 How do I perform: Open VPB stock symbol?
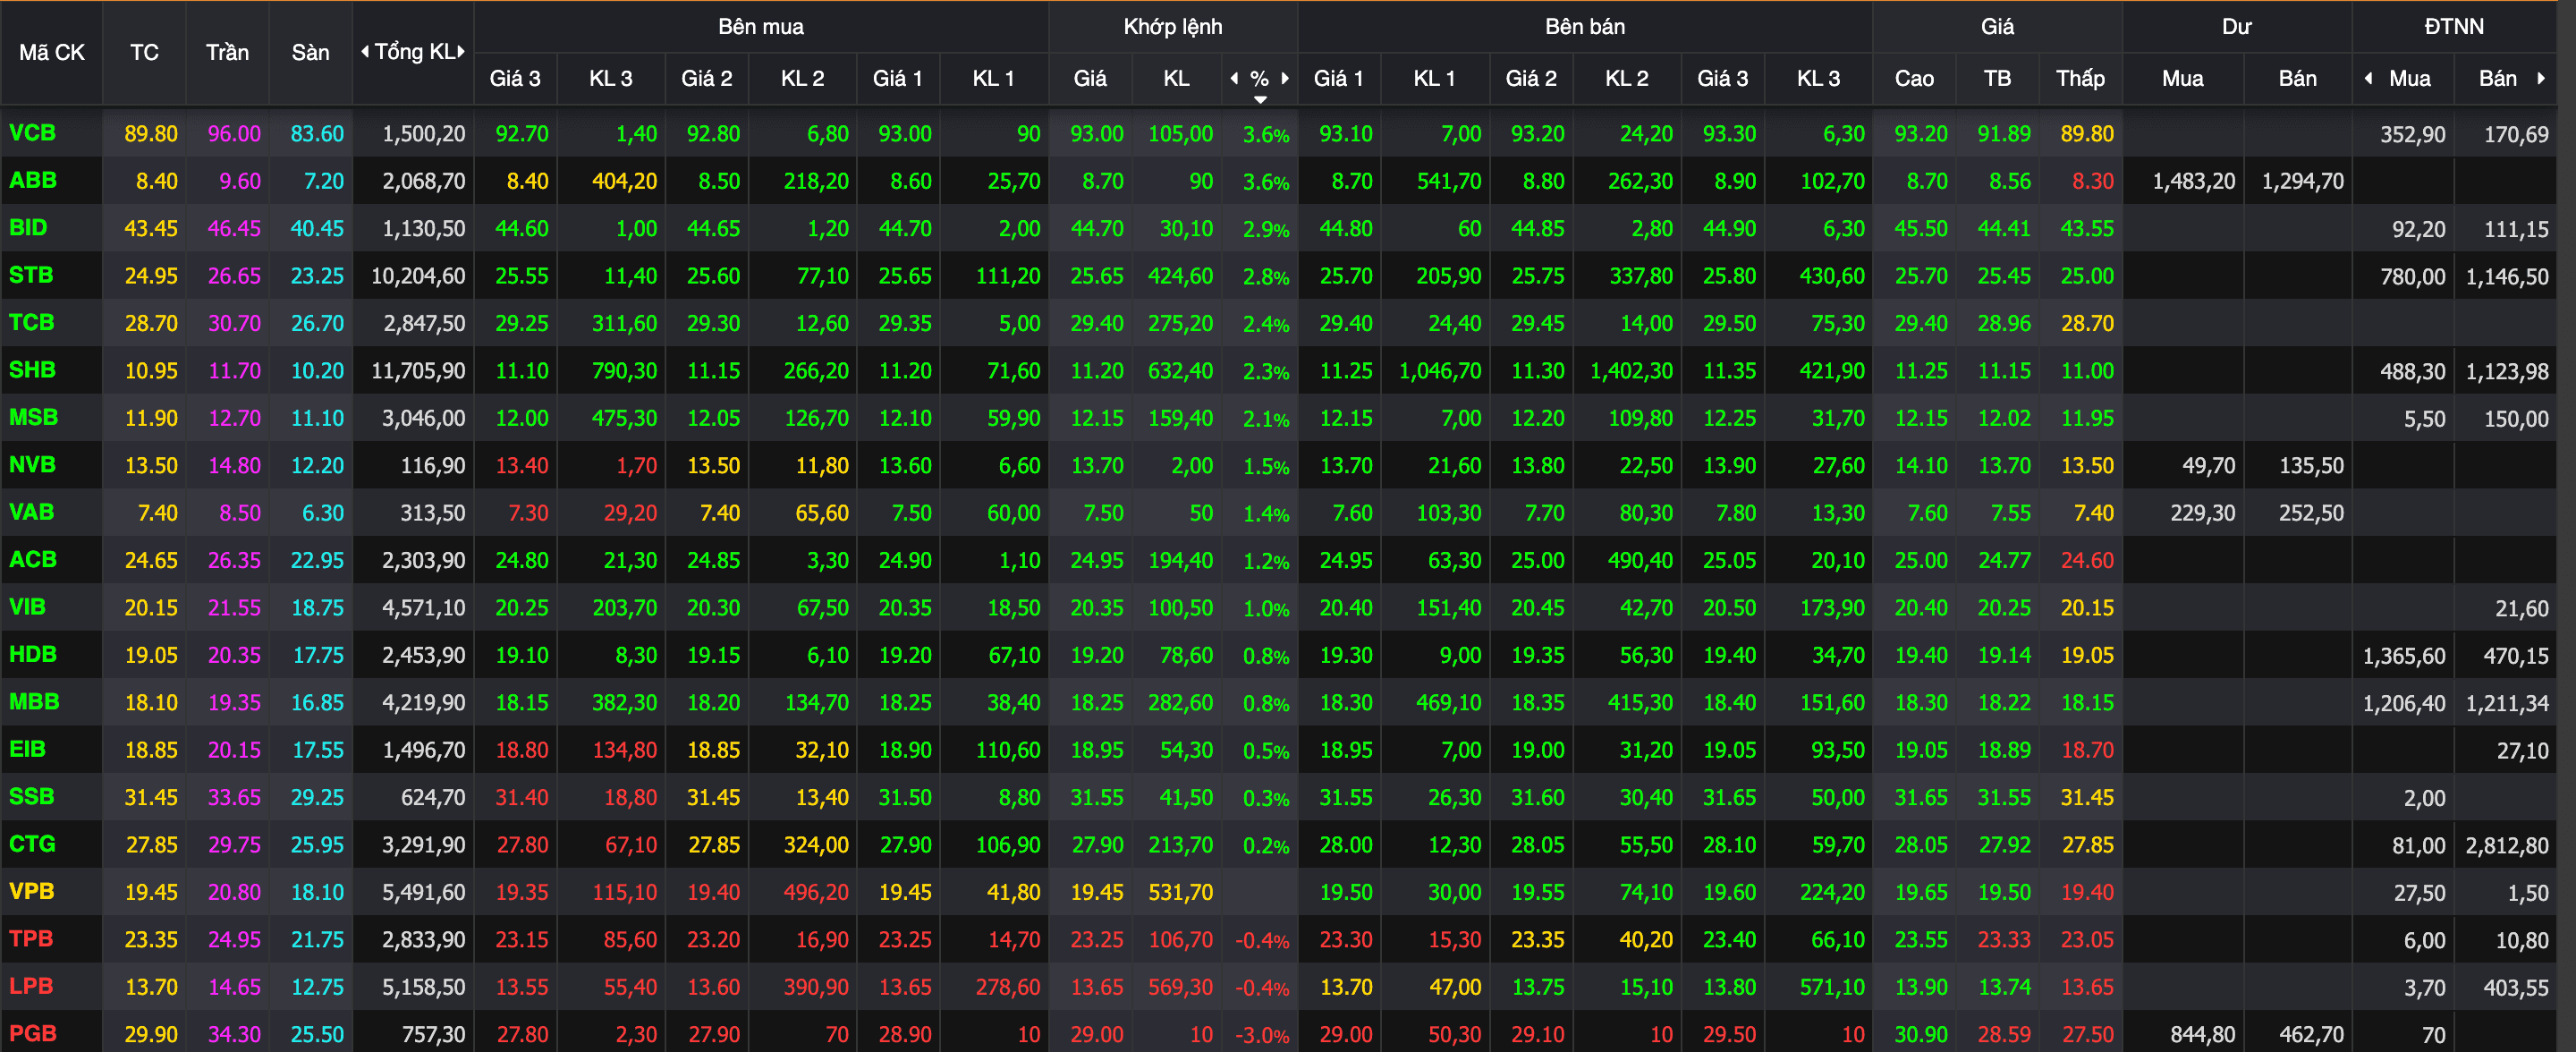31,891
